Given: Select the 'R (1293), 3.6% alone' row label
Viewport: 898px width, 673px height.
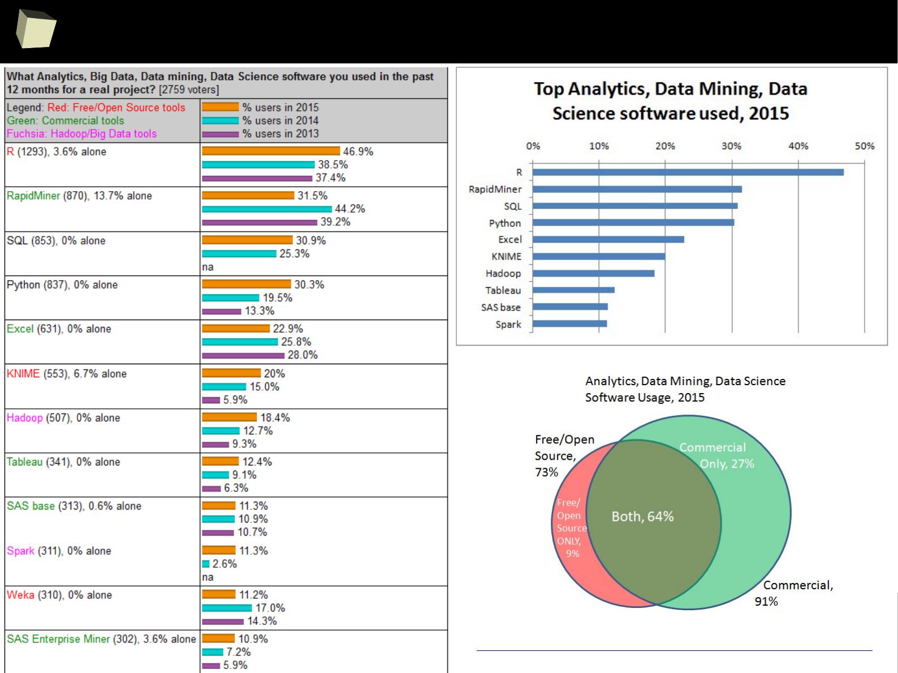Looking at the screenshot, I should click(x=57, y=152).
